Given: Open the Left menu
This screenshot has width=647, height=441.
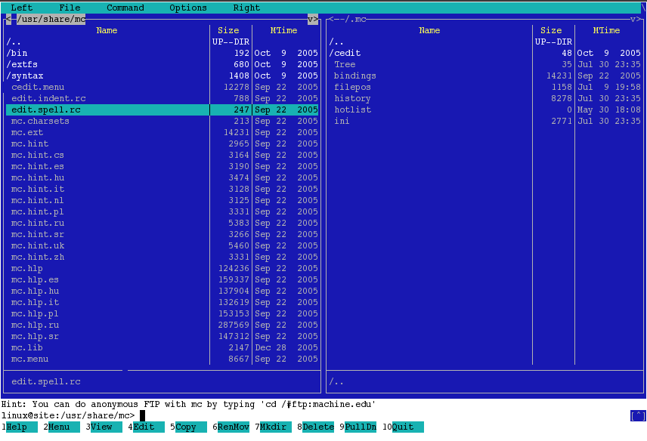Looking at the screenshot, I should click(21, 8).
